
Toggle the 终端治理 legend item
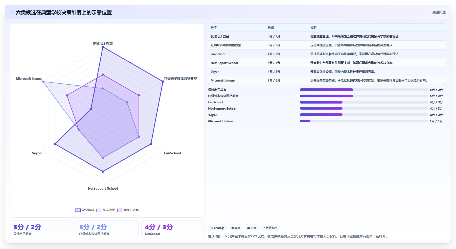[x=105, y=210]
